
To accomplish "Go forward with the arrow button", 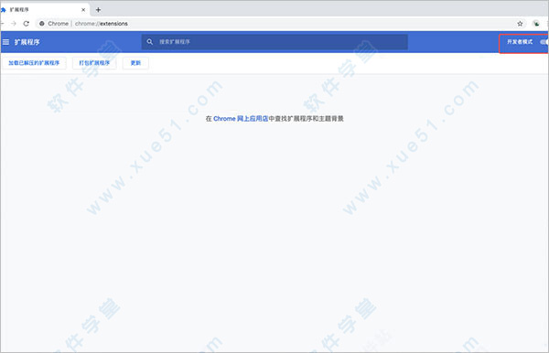I will (x=14, y=24).
